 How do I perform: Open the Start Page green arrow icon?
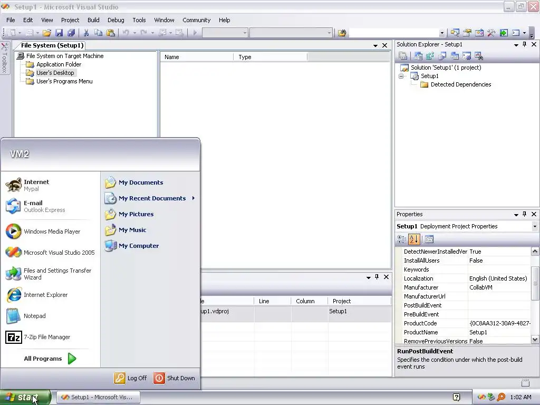click(x=504, y=33)
